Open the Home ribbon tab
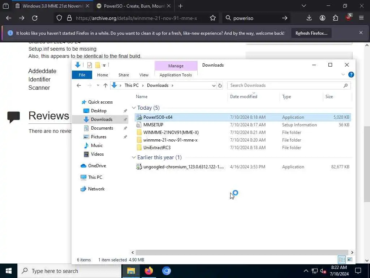 click(102, 75)
